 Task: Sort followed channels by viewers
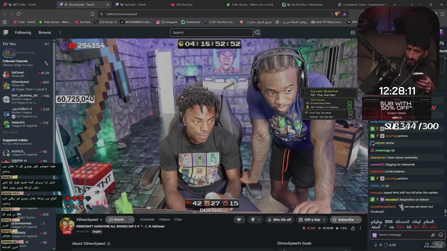click(x=46, y=63)
